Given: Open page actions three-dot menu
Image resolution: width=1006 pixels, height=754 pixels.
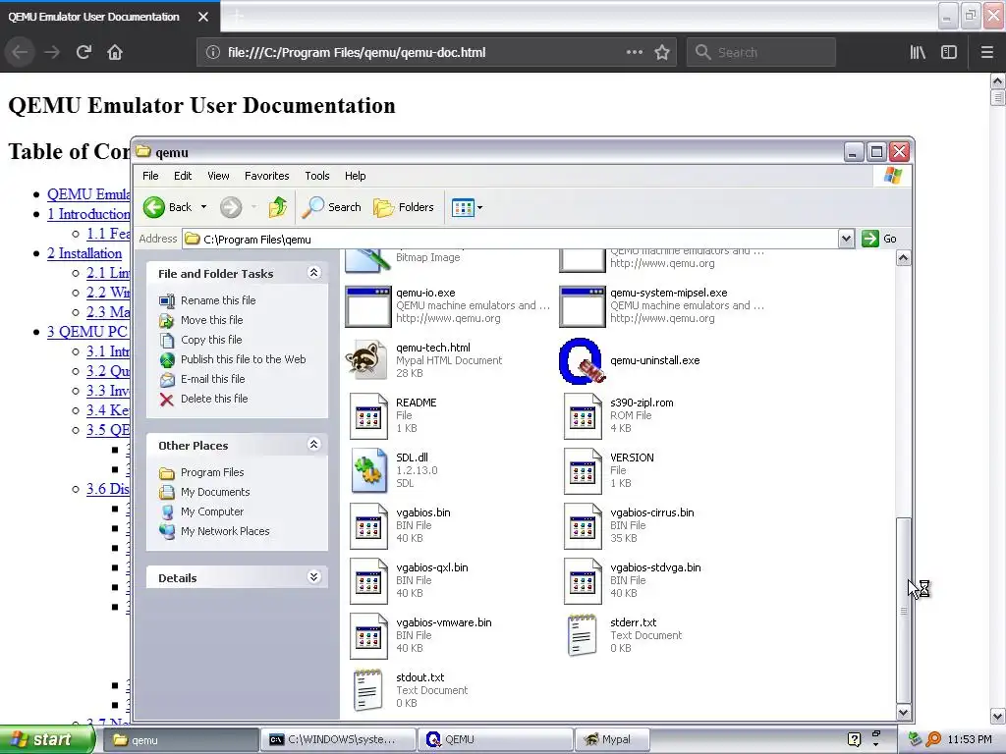Looking at the screenshot, I should 634,52.
